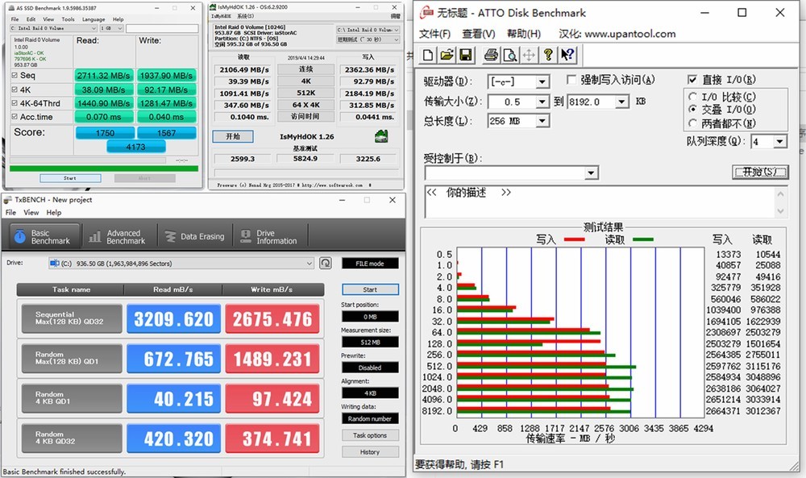Click the green IsMyHdOK logo icon beside version text

click(381, 136)
